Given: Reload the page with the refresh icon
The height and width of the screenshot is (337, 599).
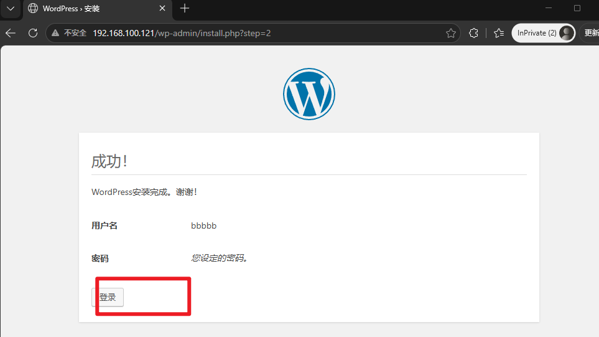Looking at the screenshot, I should [x=33, y=33].
